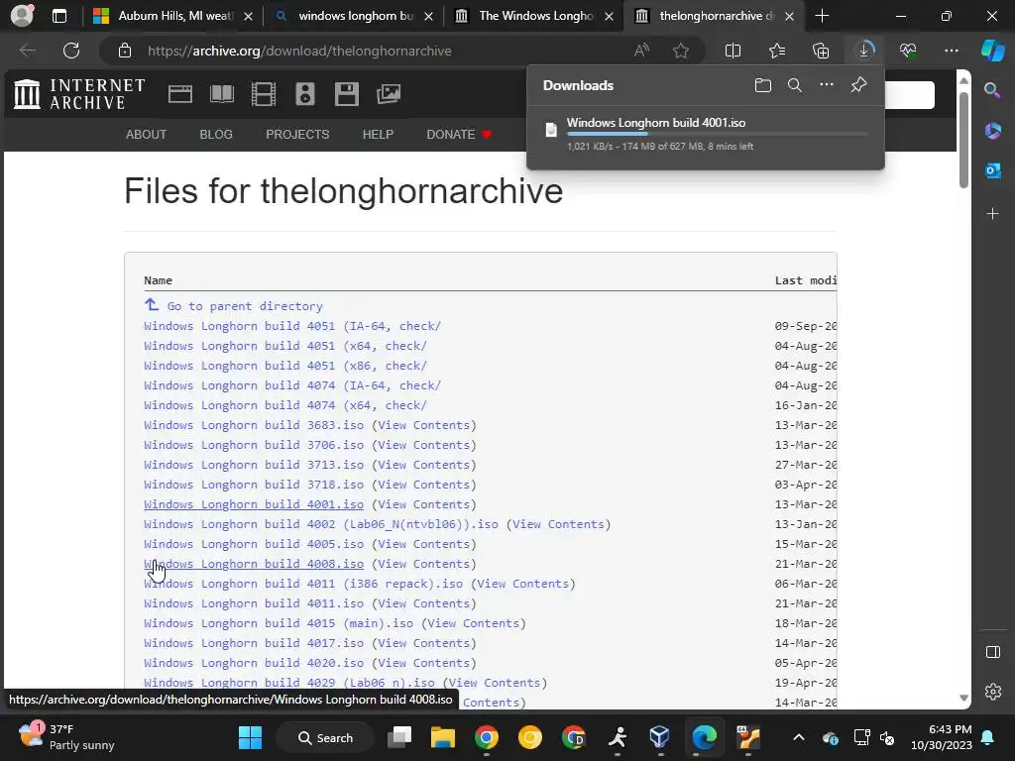Open the Copilot sidebar icon
The width and height of the screenshot is (1015, 761).
[992, 51]
